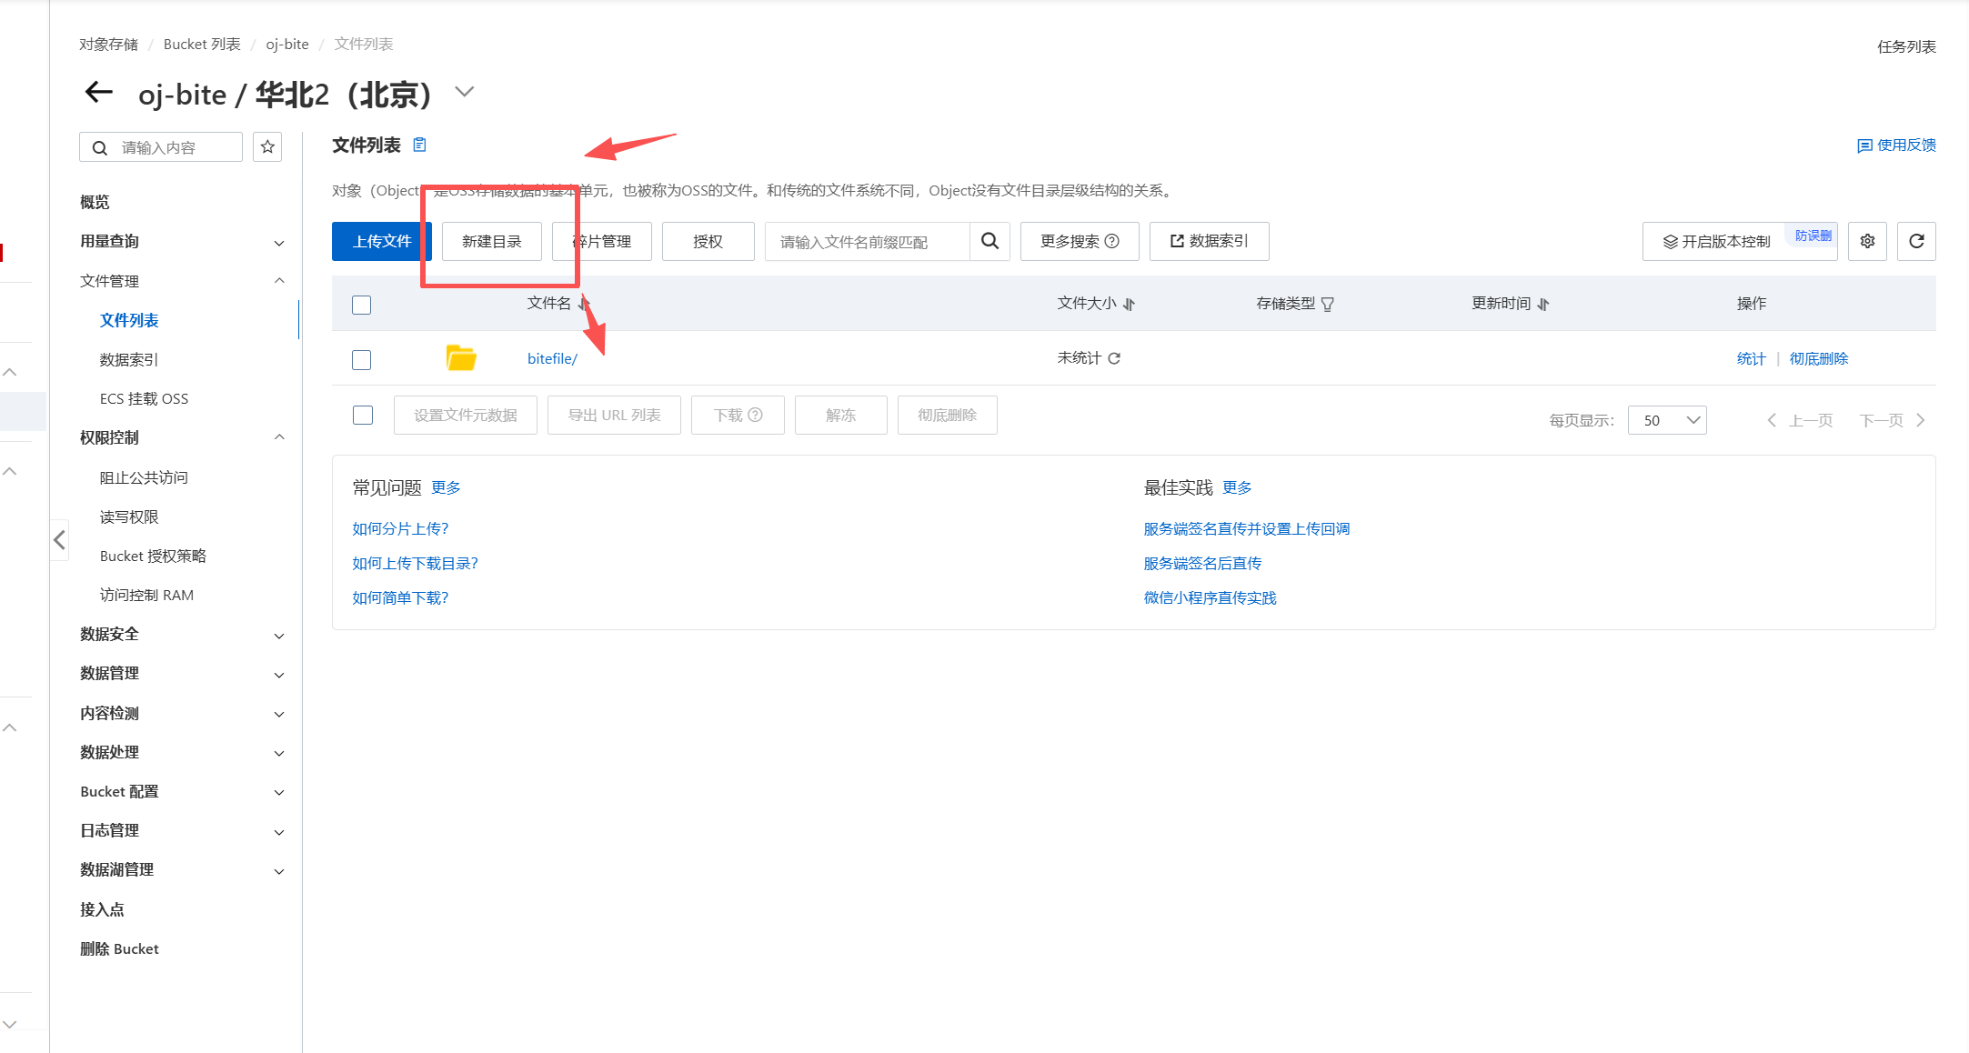Open the bucket region dropdown chevron
The image size is (1969, 1053).
(465, 92)
